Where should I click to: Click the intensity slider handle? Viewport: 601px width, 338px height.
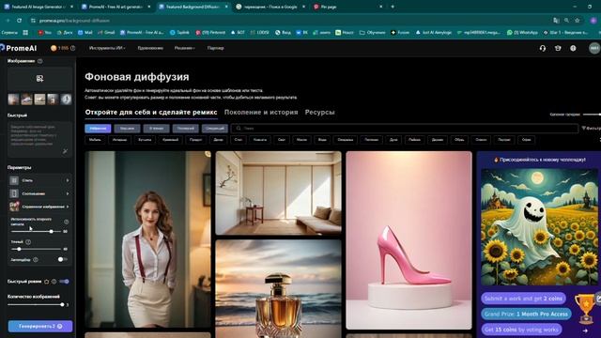(x=52, y=232)
